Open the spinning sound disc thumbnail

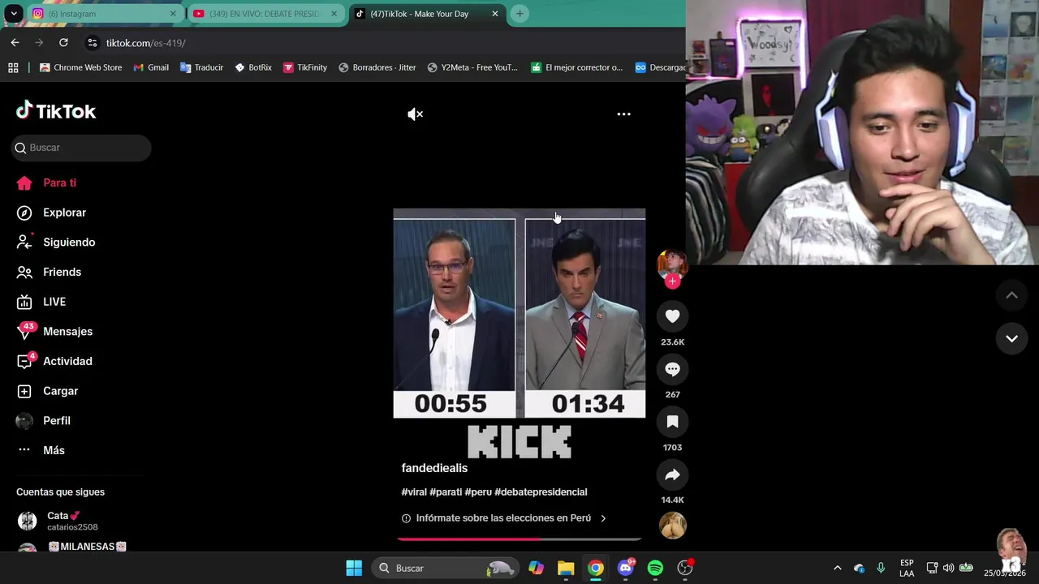[672, 526]
